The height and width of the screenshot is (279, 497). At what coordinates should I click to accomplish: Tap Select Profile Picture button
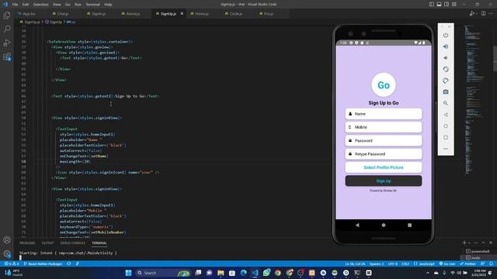click(x=384, y=167)
